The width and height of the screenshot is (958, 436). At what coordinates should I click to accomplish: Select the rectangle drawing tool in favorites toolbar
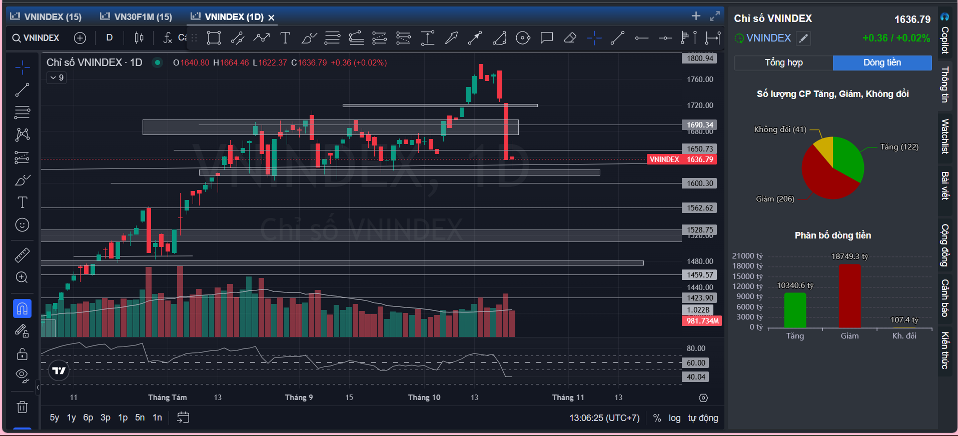click(214, 38)
